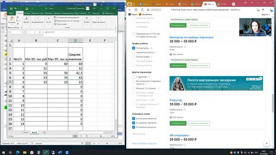276x155 pixels.
Task: Open Zoom from taskbar
Action: tap(67, 152)
